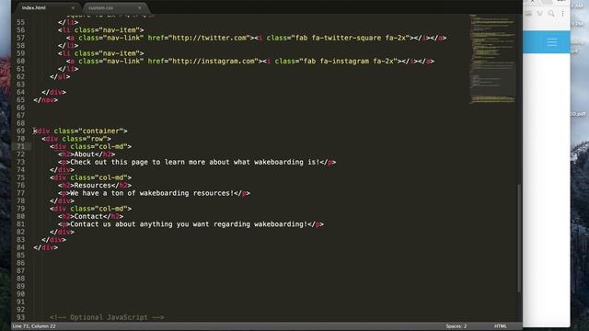Viewport: 589px width, 331px height.
Task: Click the editor vertical scrollbar handle
Action: [519, 238]
